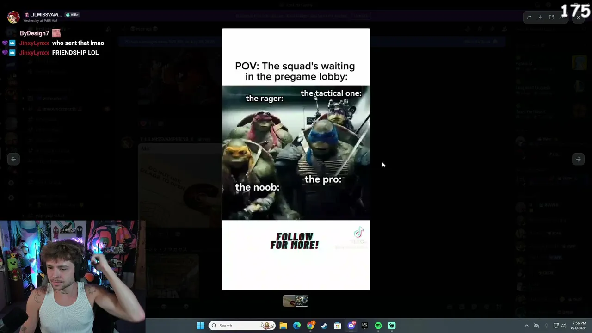Image resolution: width=592 pixels, height=333 pixels.
Task: Open the volume control in the tray
Action: (x=563, y=326)
